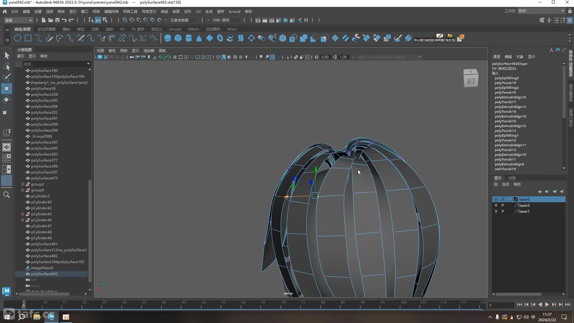Go to end of playback range
Viewport: 574px width, 323px height.
(x=568, y=304)
